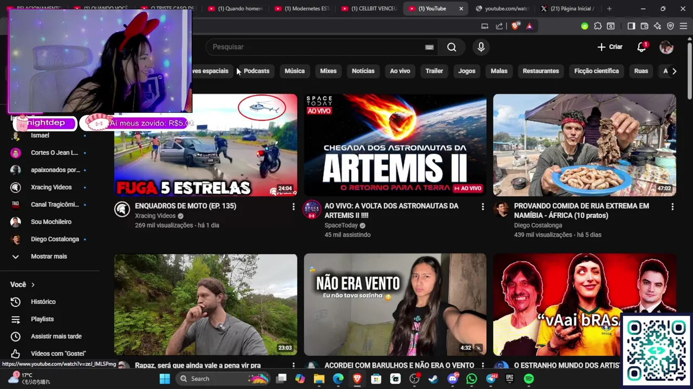Open the Não Era Vento video thumbnail
The image size is (693, 389).
click(395, 305)
